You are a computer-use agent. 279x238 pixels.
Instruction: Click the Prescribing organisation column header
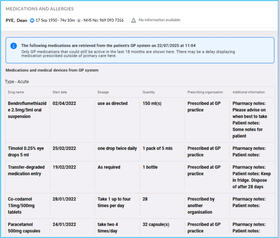[205, 92]
